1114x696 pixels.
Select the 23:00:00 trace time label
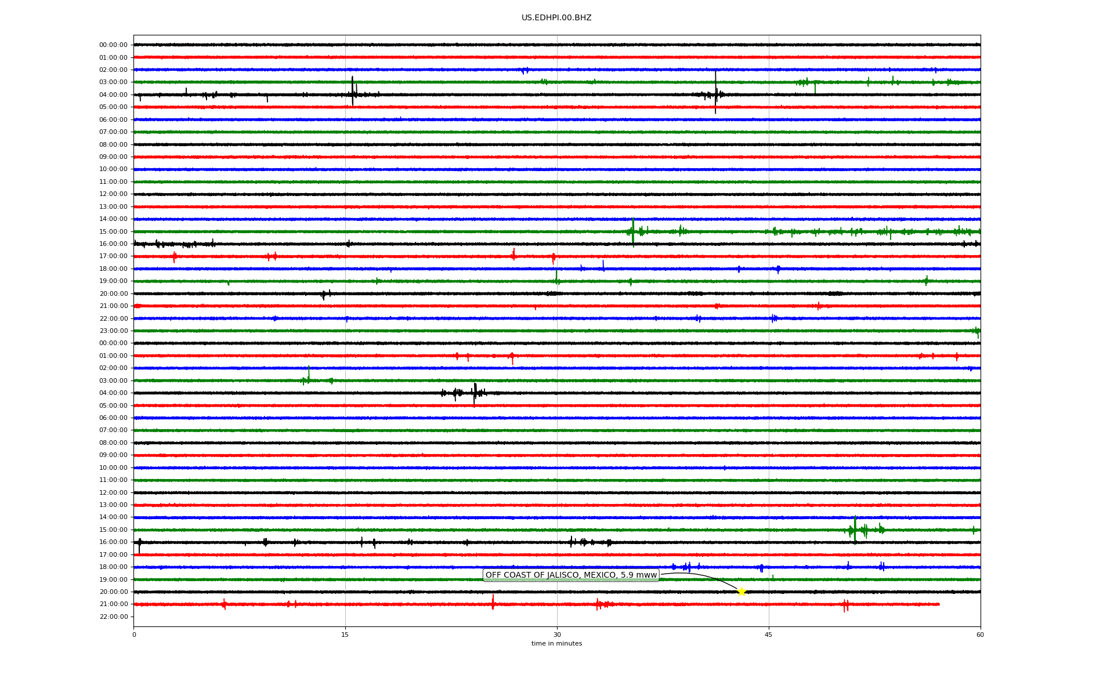tap(113, 331)
